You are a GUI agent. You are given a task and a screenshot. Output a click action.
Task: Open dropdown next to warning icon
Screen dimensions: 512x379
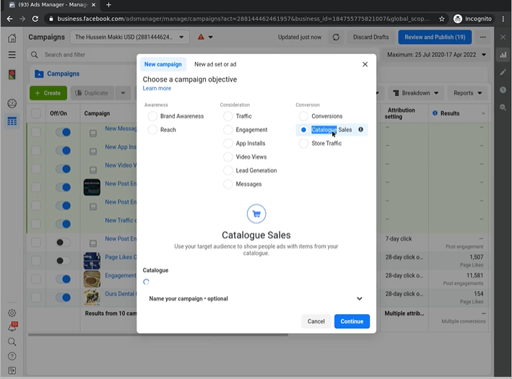click(x=211, y=38)
